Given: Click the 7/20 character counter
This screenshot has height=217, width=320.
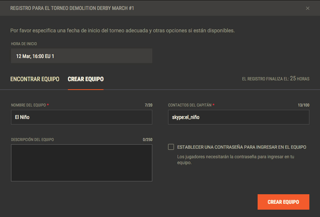Looking at the screenshot, I should coord(148,105).
